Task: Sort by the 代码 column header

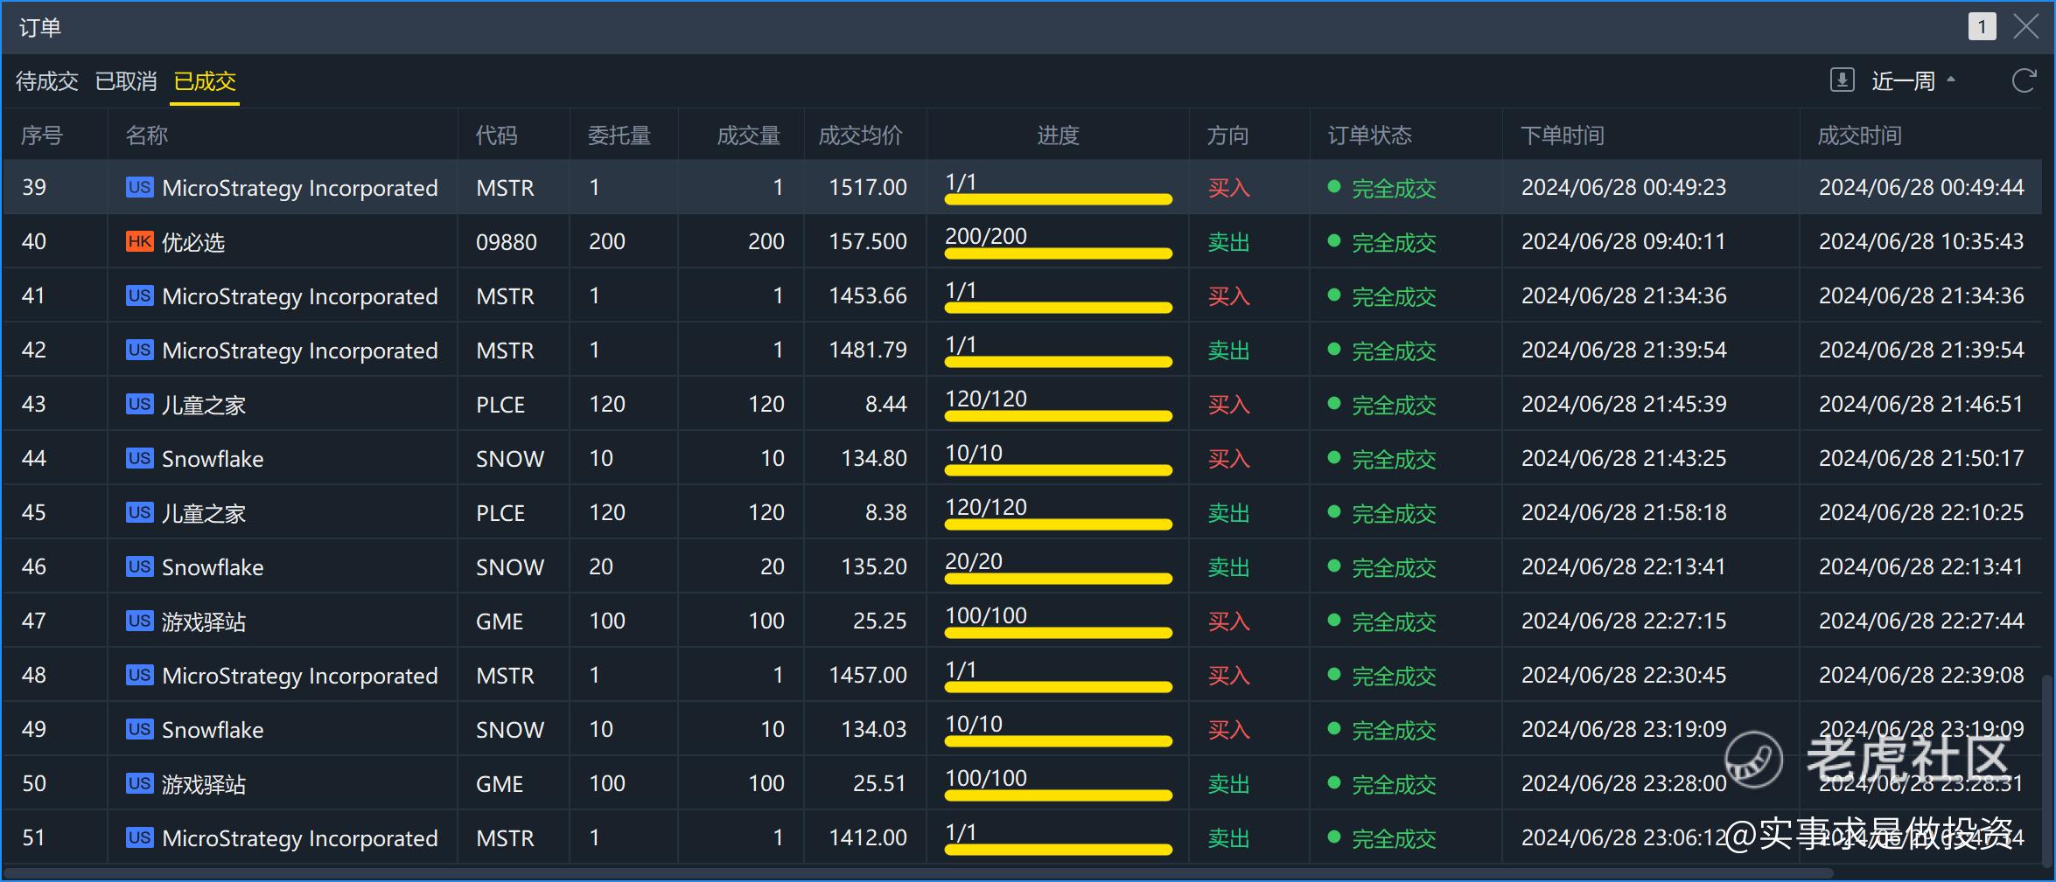Action: point(496,135)
